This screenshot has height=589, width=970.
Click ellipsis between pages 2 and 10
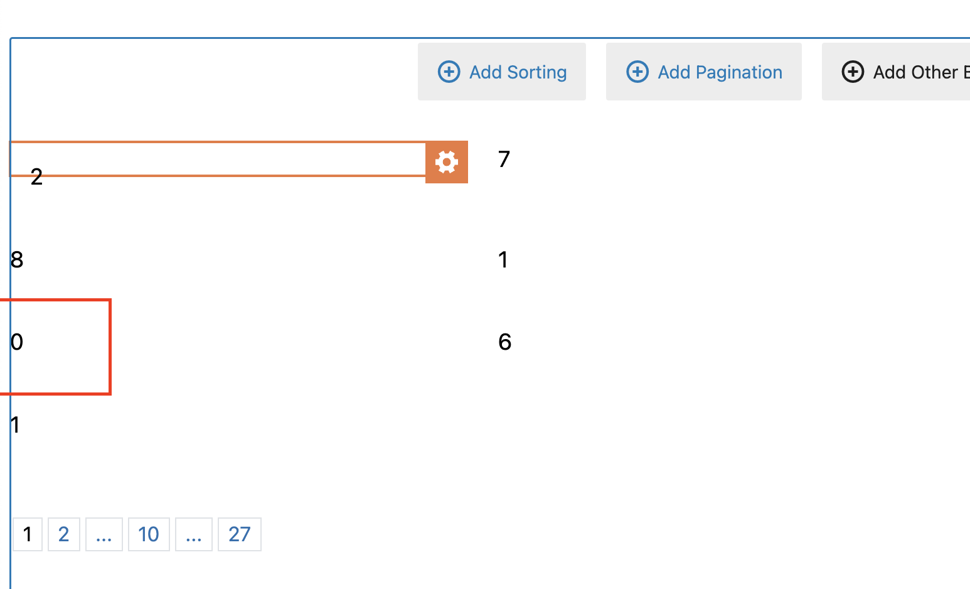tap(104, 534)
